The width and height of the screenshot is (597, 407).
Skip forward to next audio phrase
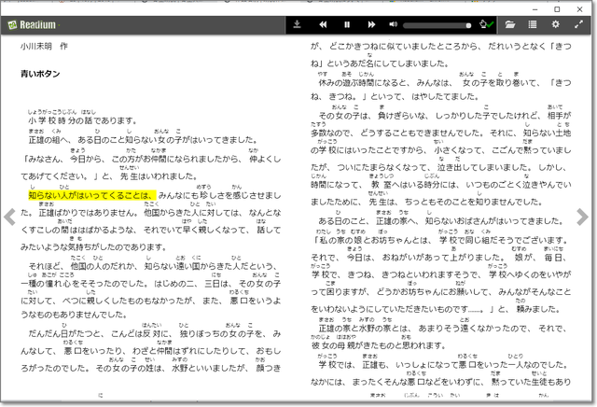coord(371,24)
